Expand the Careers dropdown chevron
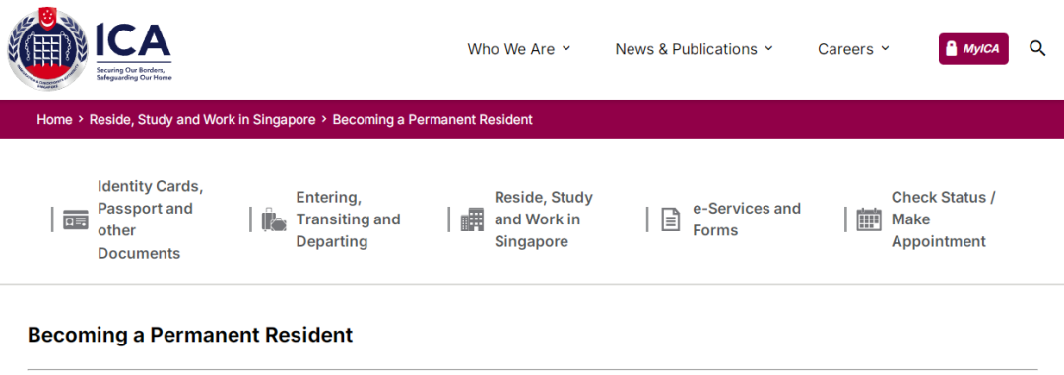This screenshot has width=1064, height=375. (885, 48)
